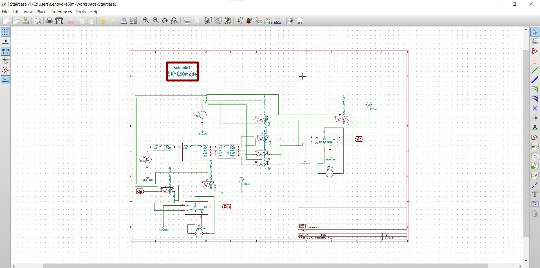Open the File menu
540x268 pixels.
pos(5,12)
